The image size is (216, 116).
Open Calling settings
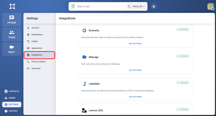coord(40,41)
